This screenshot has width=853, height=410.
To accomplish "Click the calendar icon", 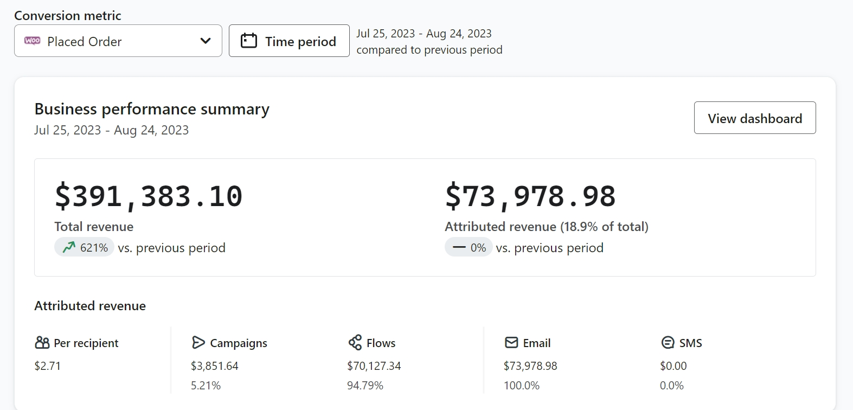I will click(x=248, y=41).
